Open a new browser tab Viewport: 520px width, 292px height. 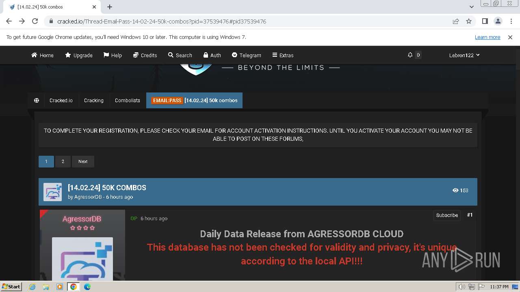coord(110,7)
